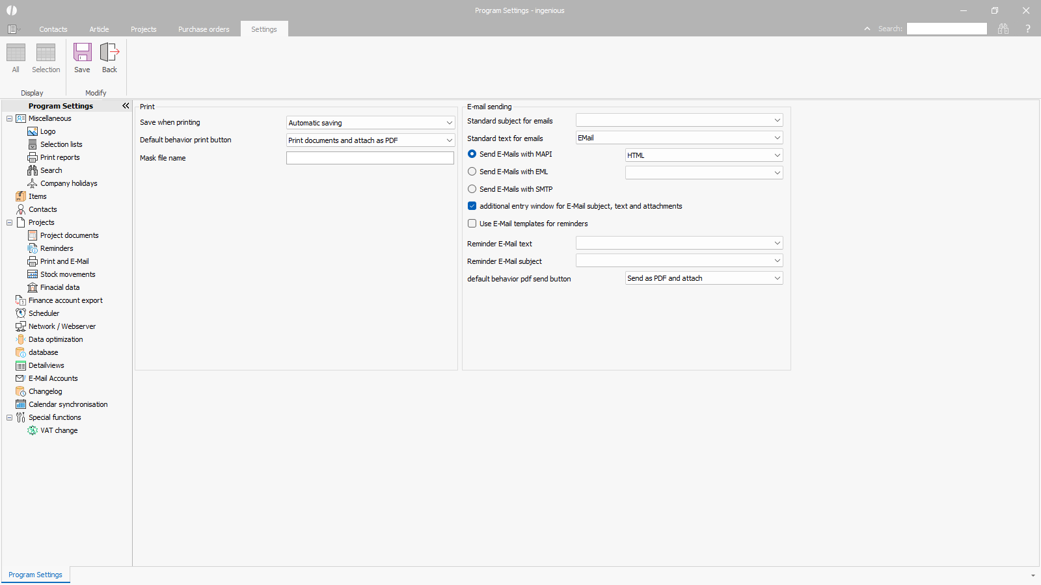Open Company holidays settings
Image resolution: width=1041 pixels, height=585 pixels.
pos(68,183)
